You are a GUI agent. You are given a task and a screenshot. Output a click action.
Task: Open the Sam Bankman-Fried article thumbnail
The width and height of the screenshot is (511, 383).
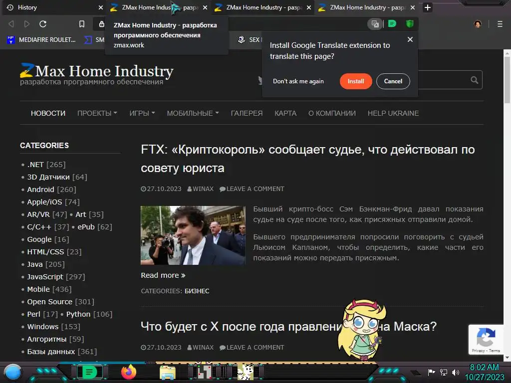pos(193,235)
